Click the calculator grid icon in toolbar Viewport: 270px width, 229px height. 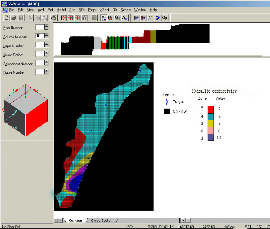94,18
